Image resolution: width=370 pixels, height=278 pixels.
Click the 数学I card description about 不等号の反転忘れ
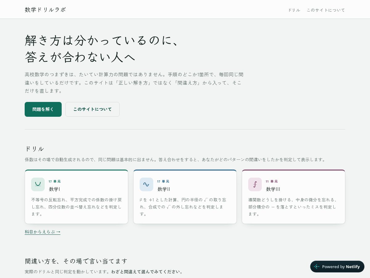76,207
